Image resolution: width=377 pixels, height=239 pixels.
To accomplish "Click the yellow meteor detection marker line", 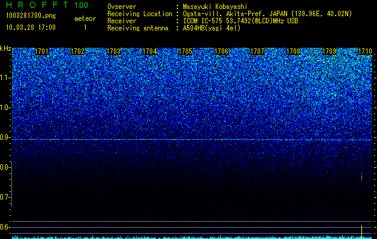I will tap(361, 232).
